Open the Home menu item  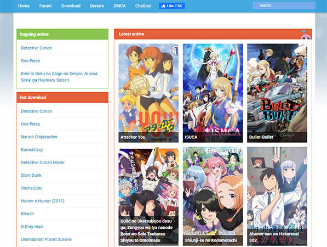tap(24, 6)
